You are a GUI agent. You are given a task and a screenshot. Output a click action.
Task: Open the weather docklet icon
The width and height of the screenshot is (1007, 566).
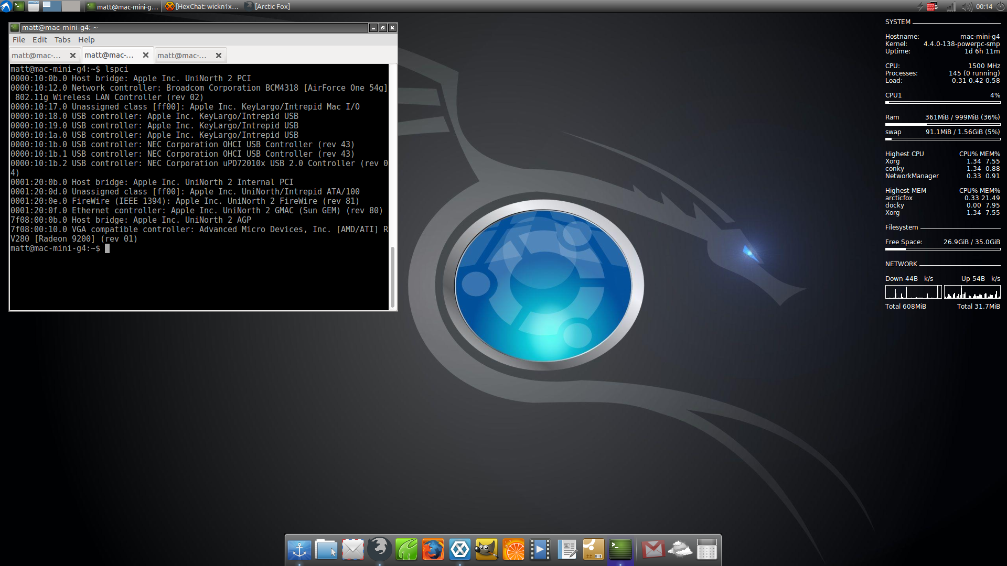tap(680, 550)
